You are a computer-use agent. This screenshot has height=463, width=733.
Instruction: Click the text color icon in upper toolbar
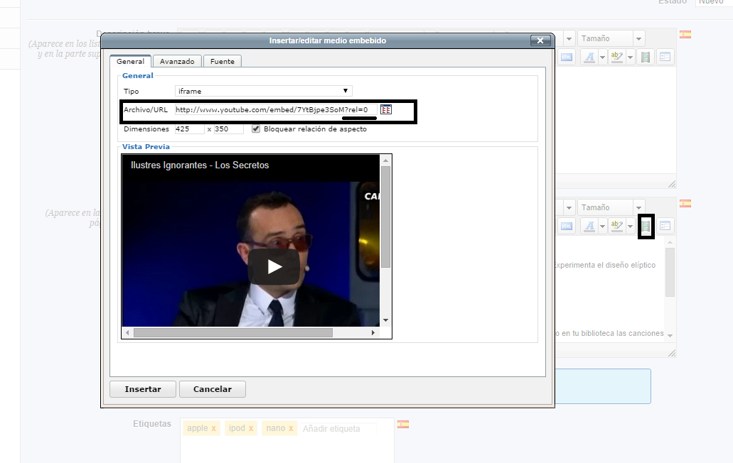pos(589,57)
